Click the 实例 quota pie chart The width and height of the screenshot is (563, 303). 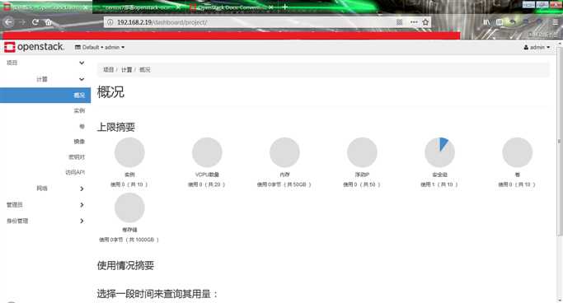(129, 152)
